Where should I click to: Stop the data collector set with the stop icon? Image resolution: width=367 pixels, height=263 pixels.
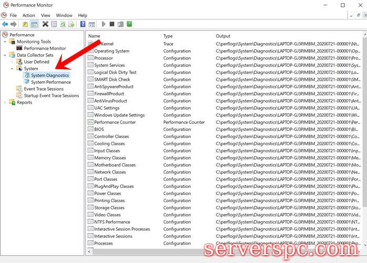click(112, 24)
